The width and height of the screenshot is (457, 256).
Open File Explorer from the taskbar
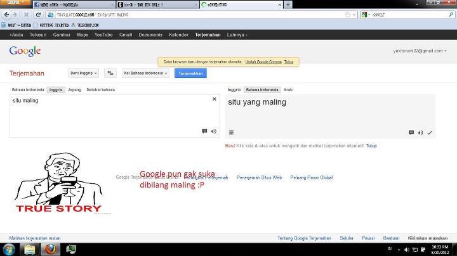[x=29, y=250]
